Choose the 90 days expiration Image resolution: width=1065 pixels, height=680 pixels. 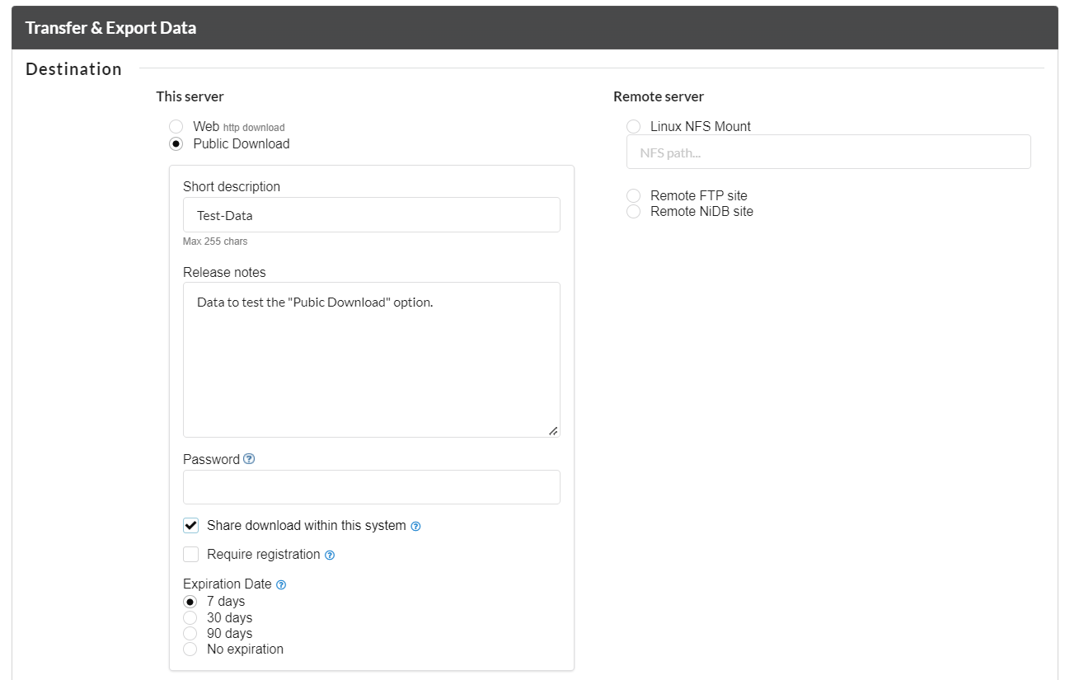click(x=190, y=633)
